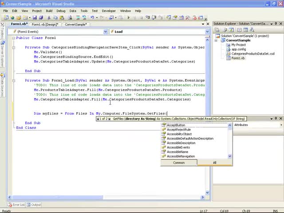
Task: Open the (Form1 Events) class dropdown
Action: pos(106,32)
